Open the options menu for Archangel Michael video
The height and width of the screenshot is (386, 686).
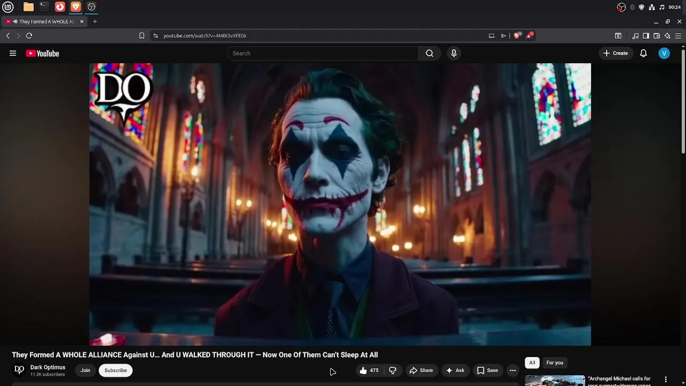(666, 380)
